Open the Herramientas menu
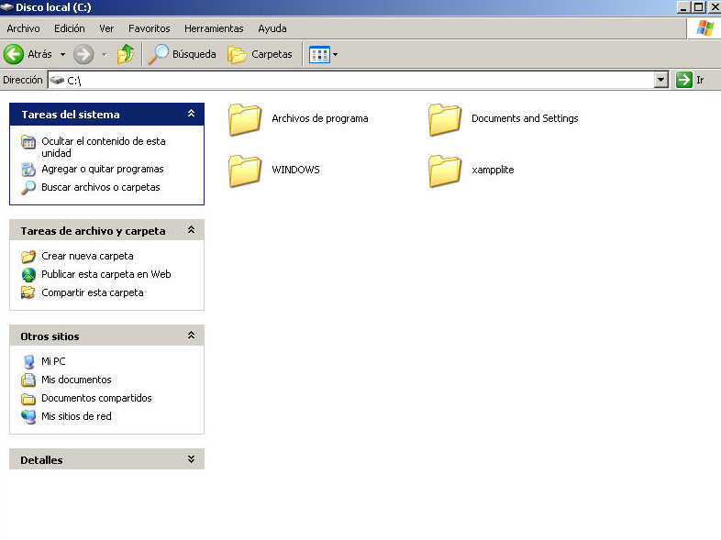This screenshot has width=721, height=540. pyautogui.click(x=214, y=28)
